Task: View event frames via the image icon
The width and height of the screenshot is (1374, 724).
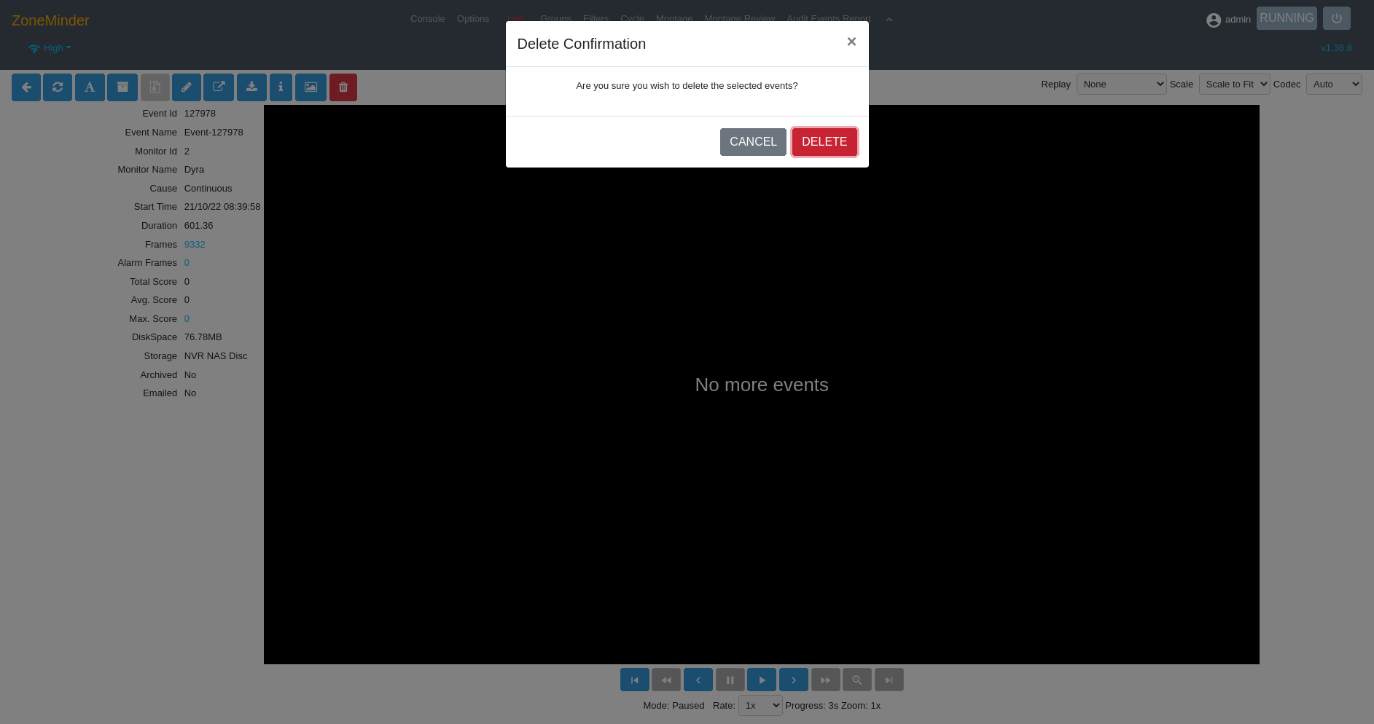Action: (x=311, y=87)
